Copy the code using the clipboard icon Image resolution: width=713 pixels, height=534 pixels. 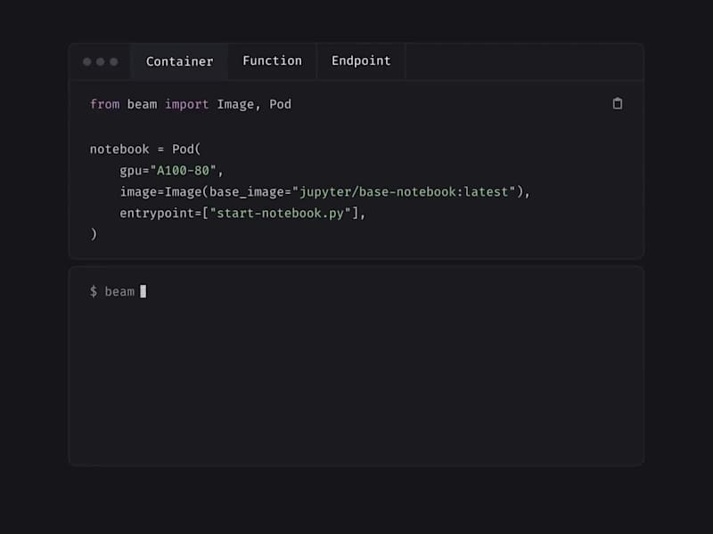(617, 104)
